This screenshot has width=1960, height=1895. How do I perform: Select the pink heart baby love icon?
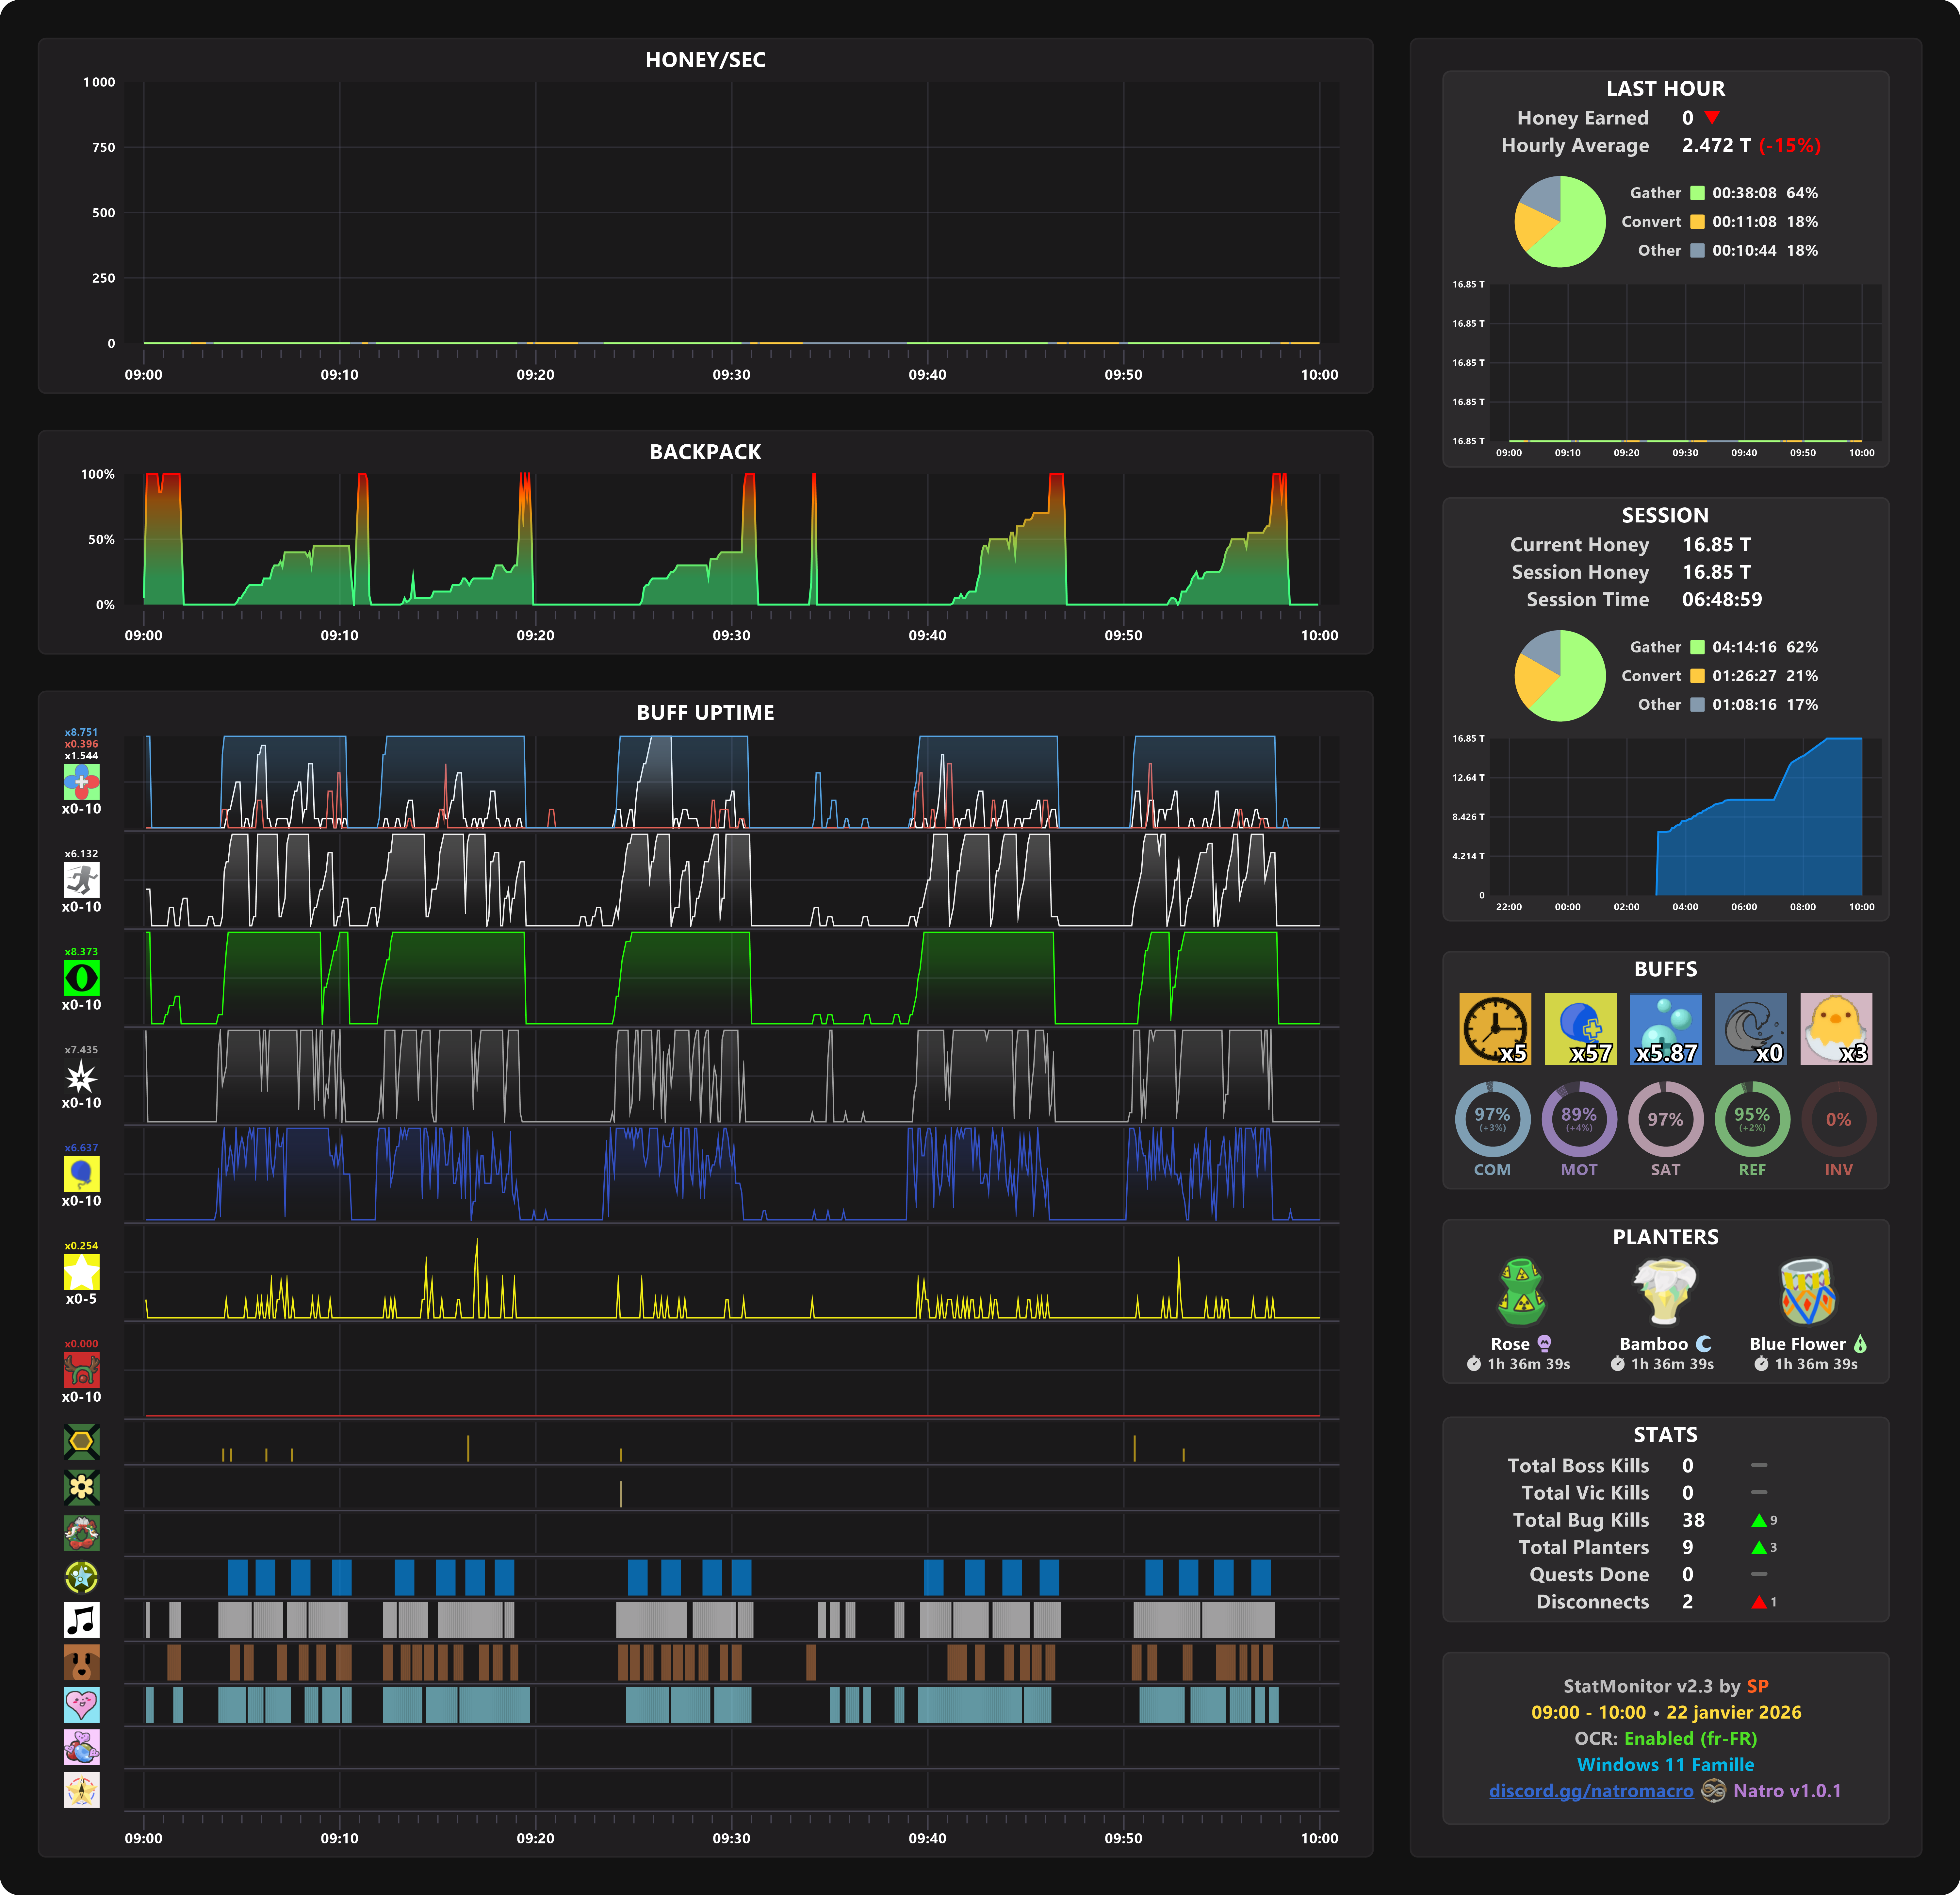click(x=81, y=1705)
